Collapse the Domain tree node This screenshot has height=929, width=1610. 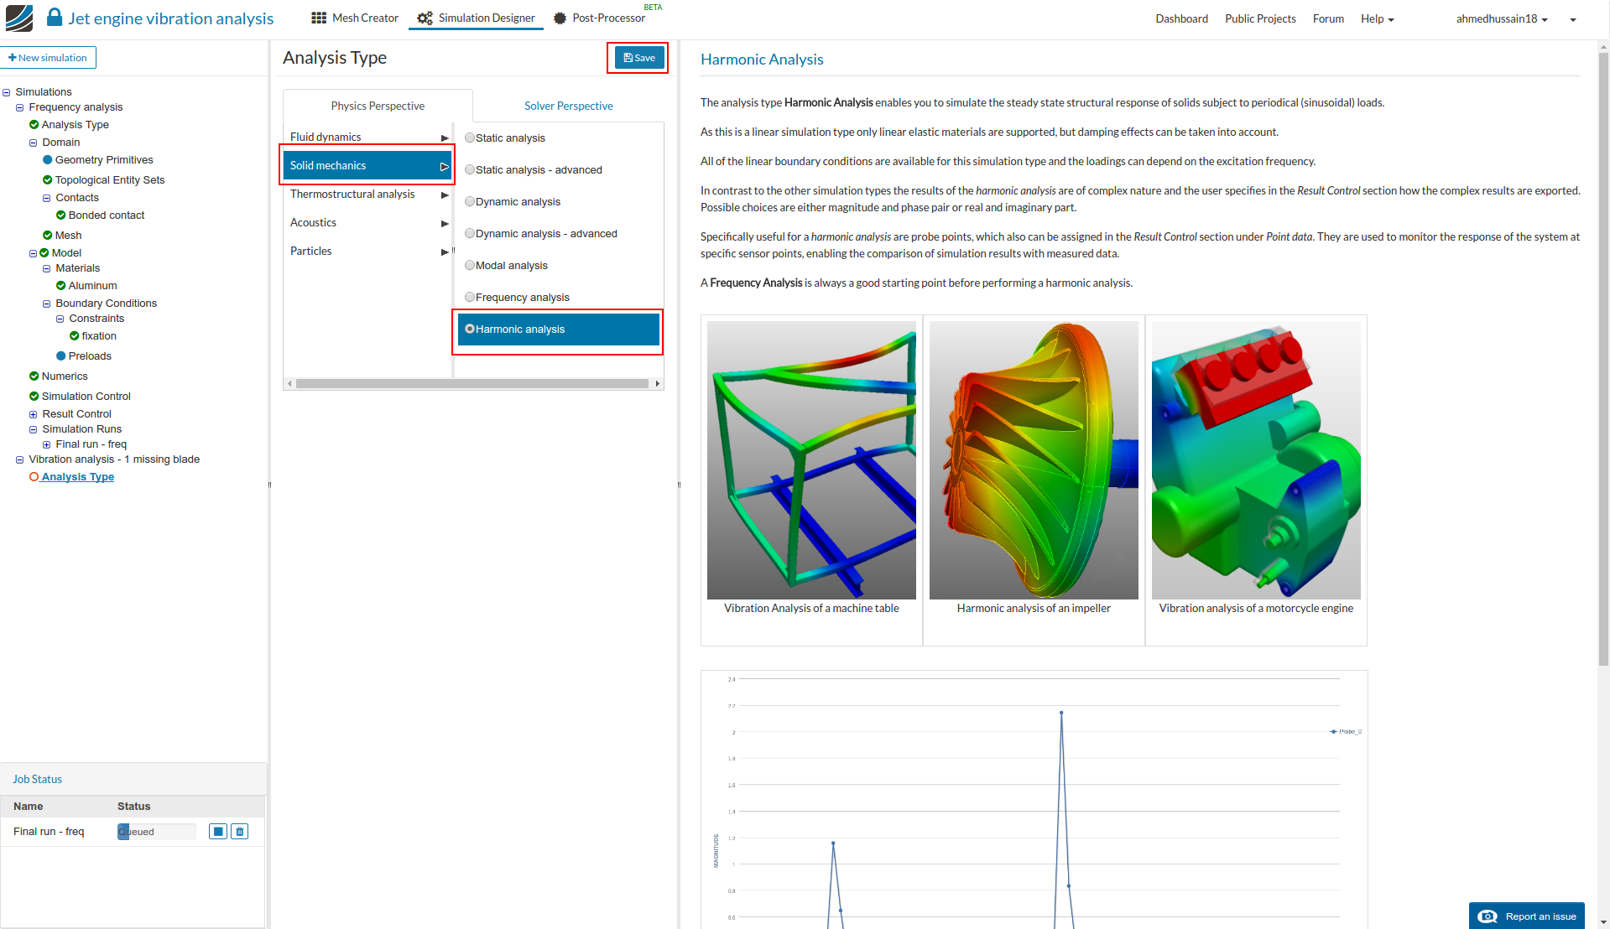click(34, 143)
